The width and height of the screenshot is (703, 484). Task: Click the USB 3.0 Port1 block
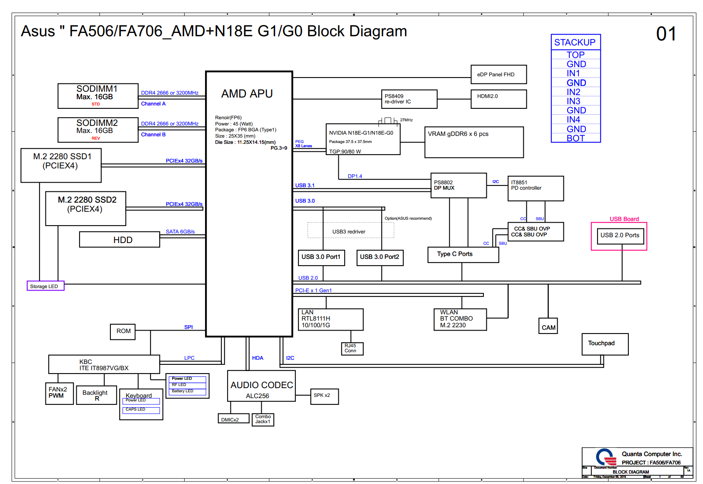coord(321,258)
